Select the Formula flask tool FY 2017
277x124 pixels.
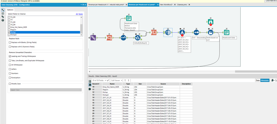(182, 32)
